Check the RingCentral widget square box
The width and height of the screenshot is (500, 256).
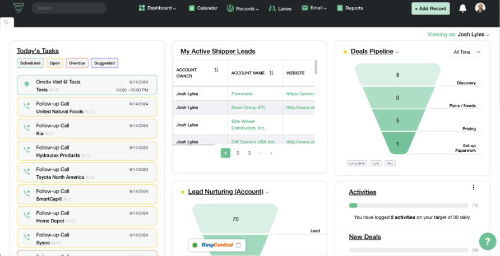click(239, 245)
